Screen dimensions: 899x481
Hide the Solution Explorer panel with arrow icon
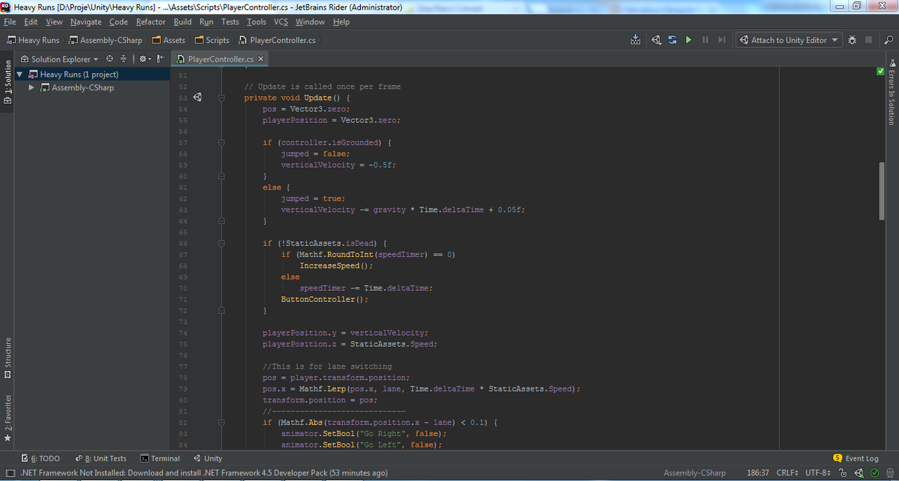coord(161,59)
